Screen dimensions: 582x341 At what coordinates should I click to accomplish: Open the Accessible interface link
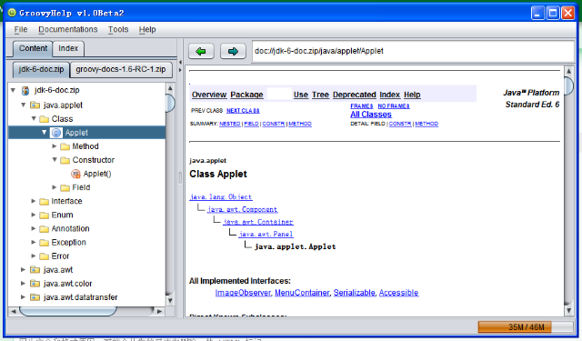point(398,293)
